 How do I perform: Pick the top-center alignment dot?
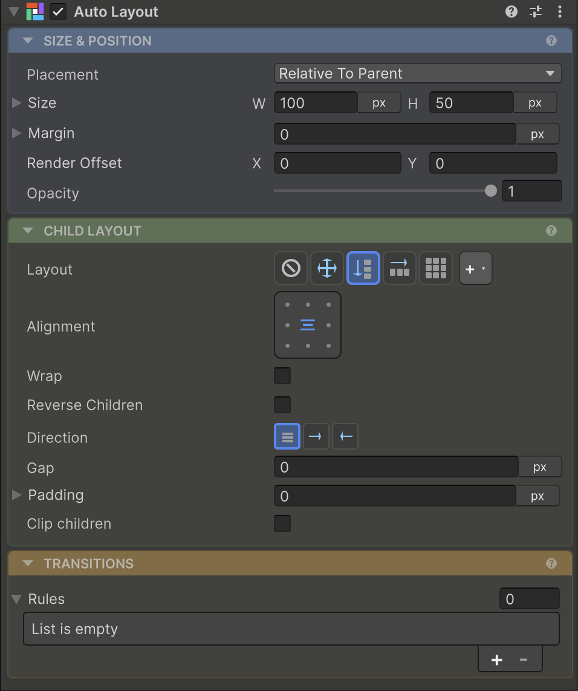click(x=308, y=304)
